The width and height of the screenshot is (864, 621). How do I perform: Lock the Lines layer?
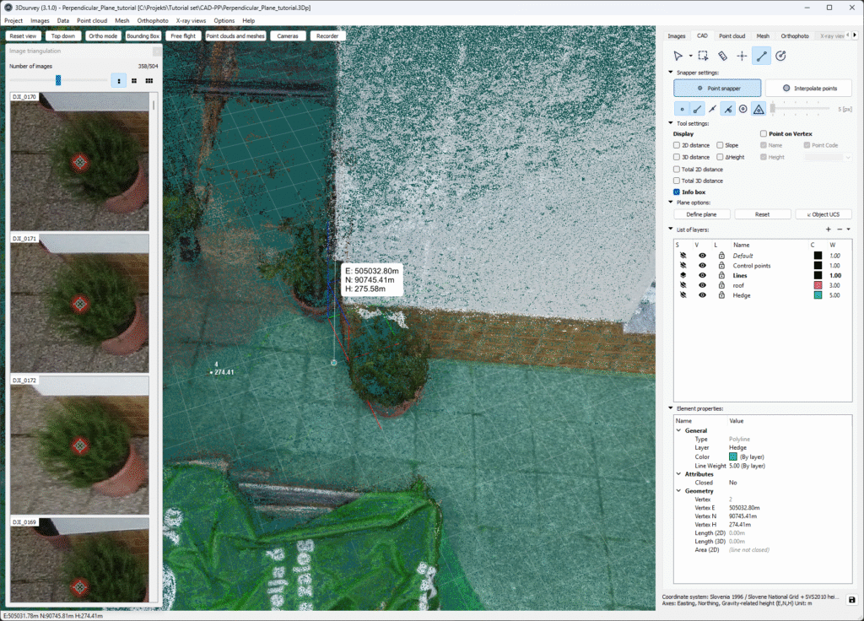click(x=721, y=276)
